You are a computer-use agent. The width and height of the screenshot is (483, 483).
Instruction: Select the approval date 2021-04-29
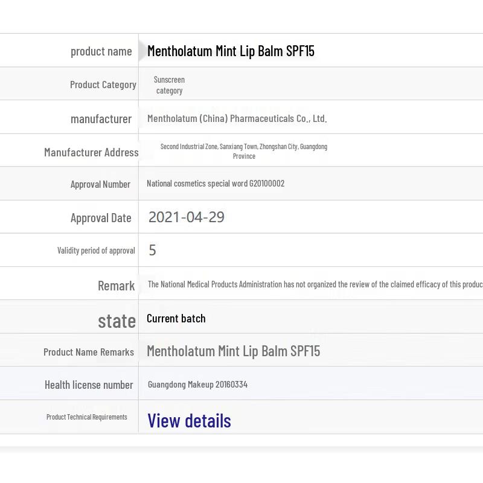tap(186, 217)
